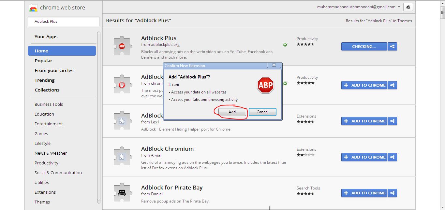The width and height of the screenshot is (445, 210).
Task: Share the AdBlock Chromium extension
Action: [392, 157]
